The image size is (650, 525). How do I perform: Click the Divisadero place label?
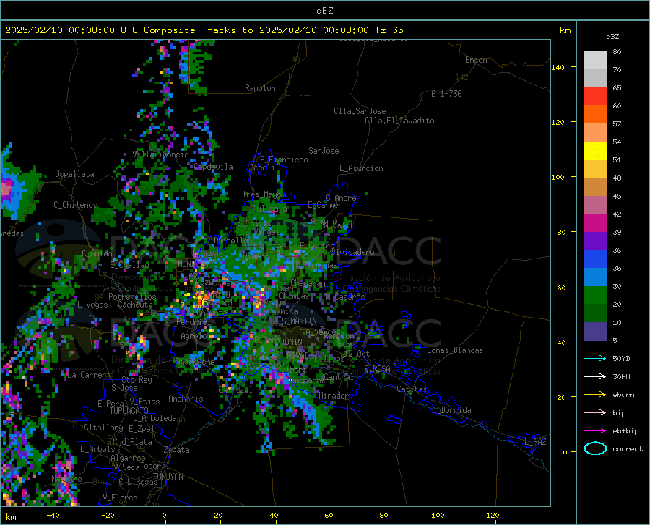tap(352, 252)
